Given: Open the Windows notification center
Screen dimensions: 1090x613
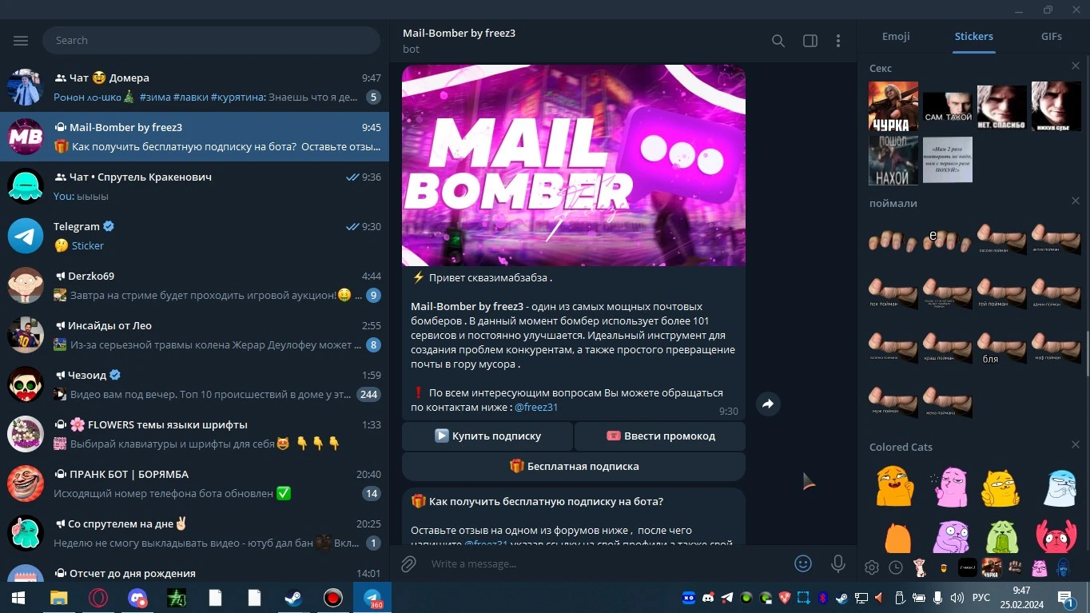Looking at the screenshot, I should pos(1066,598).
